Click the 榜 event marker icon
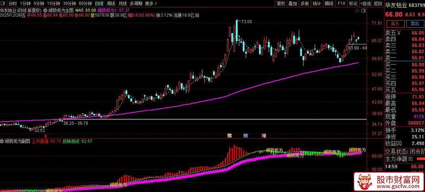The height and width of the screenshot is (192, 425). click(x=229, y=135)
